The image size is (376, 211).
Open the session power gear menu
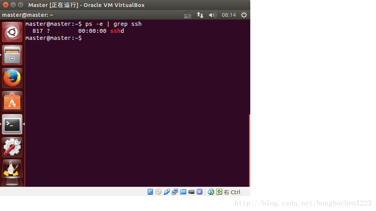pyautogui.click(x=244, y=15)
